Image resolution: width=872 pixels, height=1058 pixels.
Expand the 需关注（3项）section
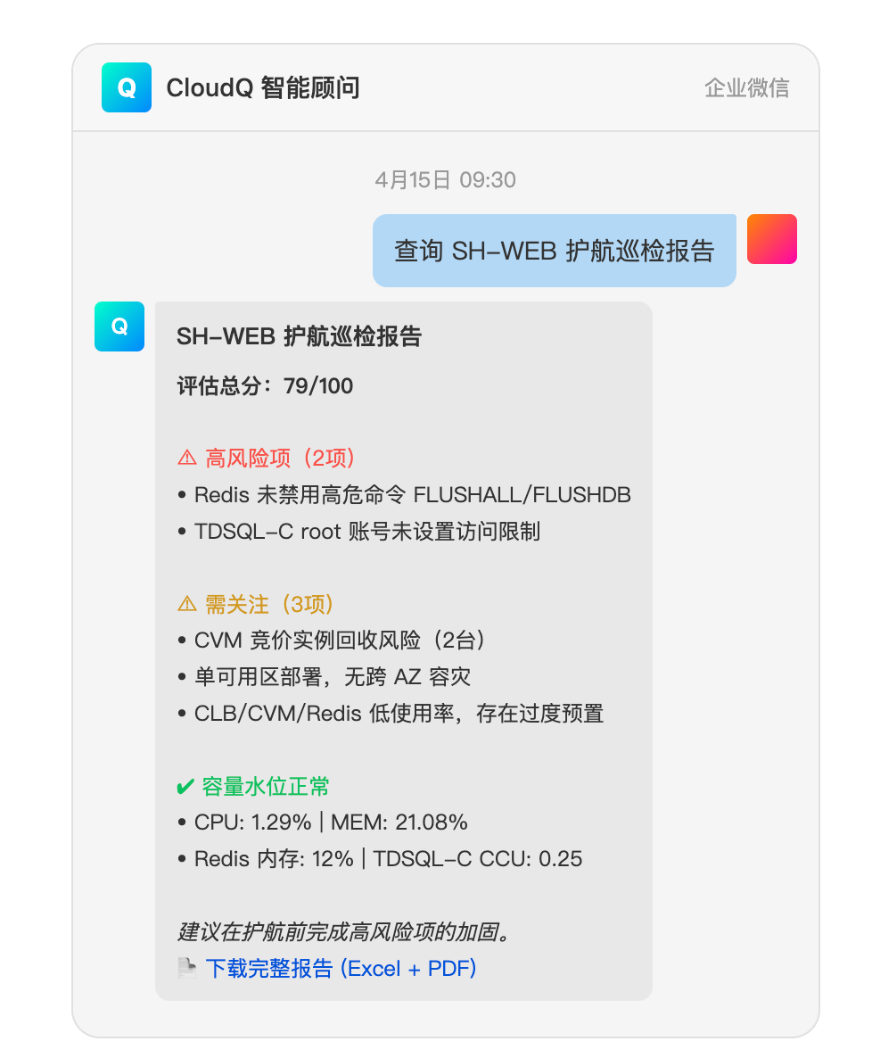(261, 604)
